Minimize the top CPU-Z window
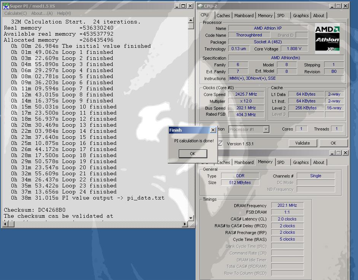Screen dimensions: 358x280 [x=332, y=6]
